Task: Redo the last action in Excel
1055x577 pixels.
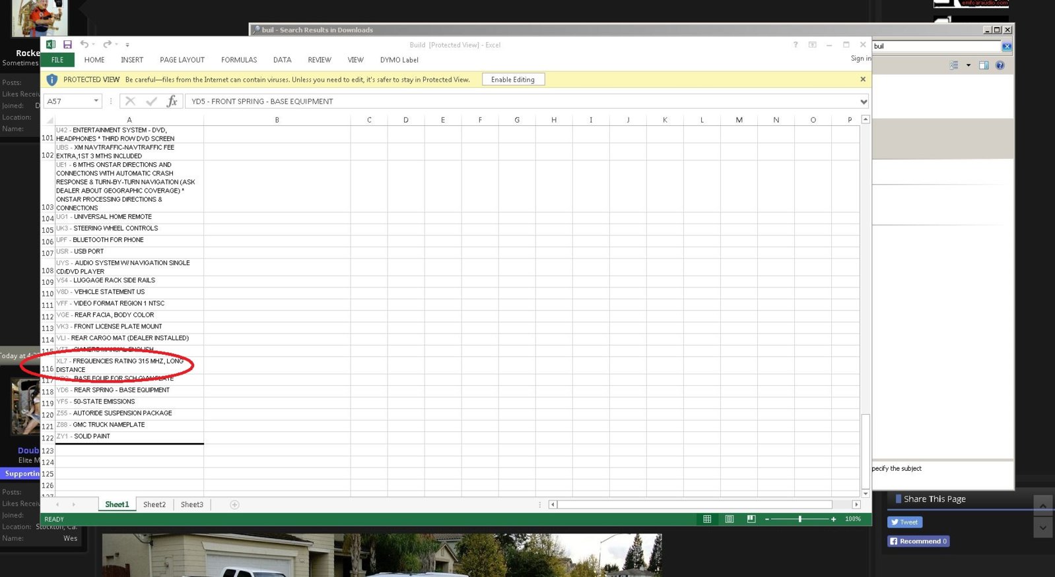Action: point(107,44)
